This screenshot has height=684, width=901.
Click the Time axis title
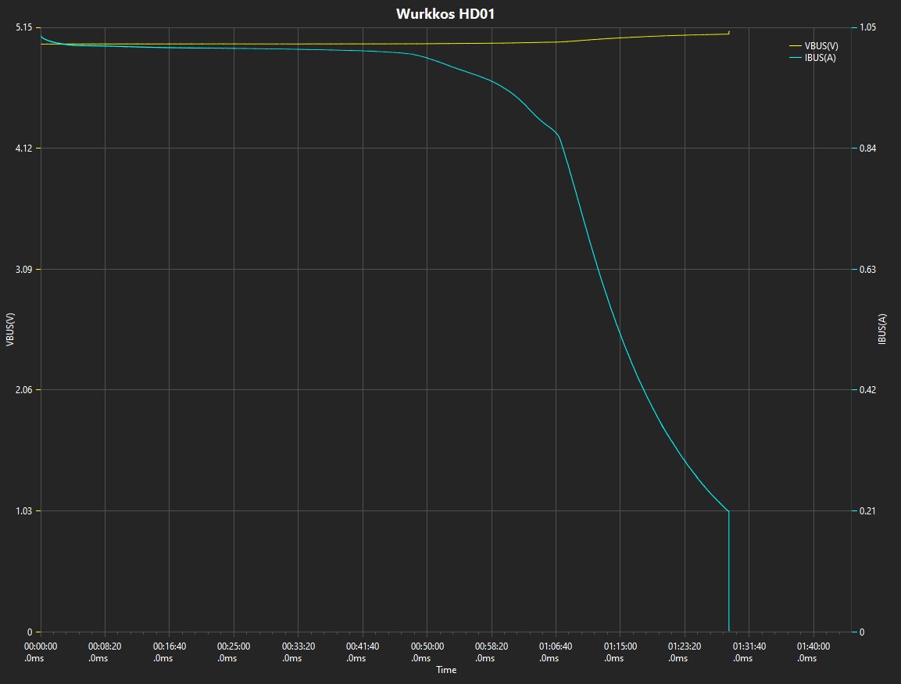(x=446, y=670)
